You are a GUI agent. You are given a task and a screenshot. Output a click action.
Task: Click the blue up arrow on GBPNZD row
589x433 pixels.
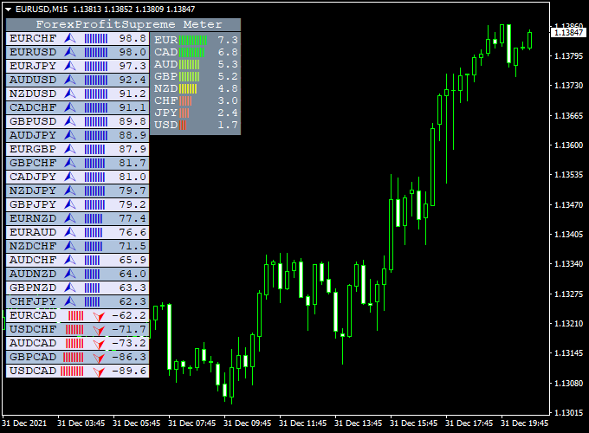(x=70, y=288)
